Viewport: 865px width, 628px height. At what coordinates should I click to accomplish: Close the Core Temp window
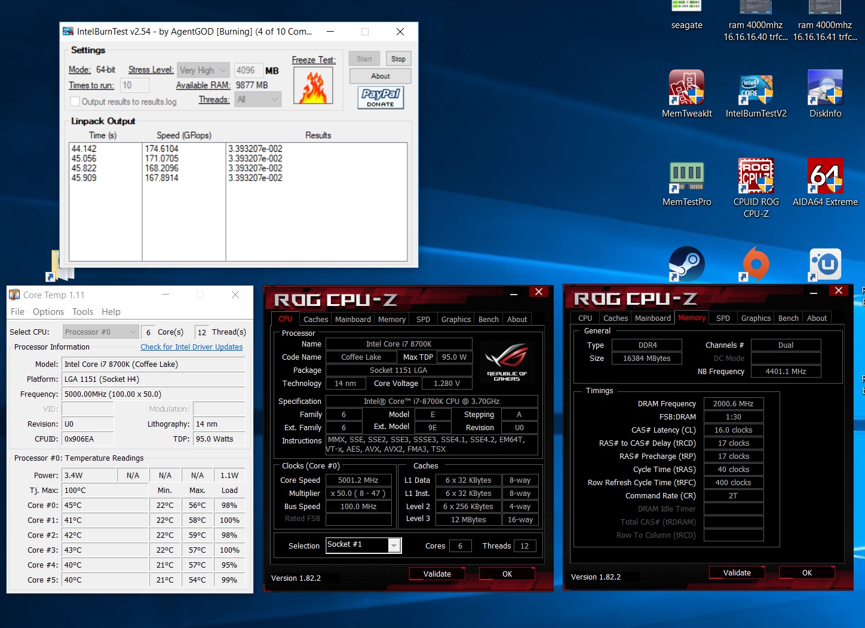(235, 295)
